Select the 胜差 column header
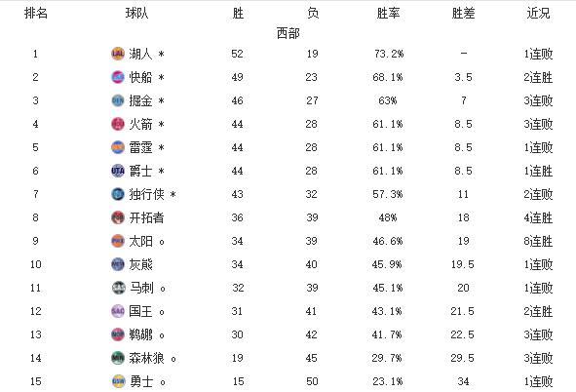Screen dimensions: 576x392 click(x=463, y=14)
